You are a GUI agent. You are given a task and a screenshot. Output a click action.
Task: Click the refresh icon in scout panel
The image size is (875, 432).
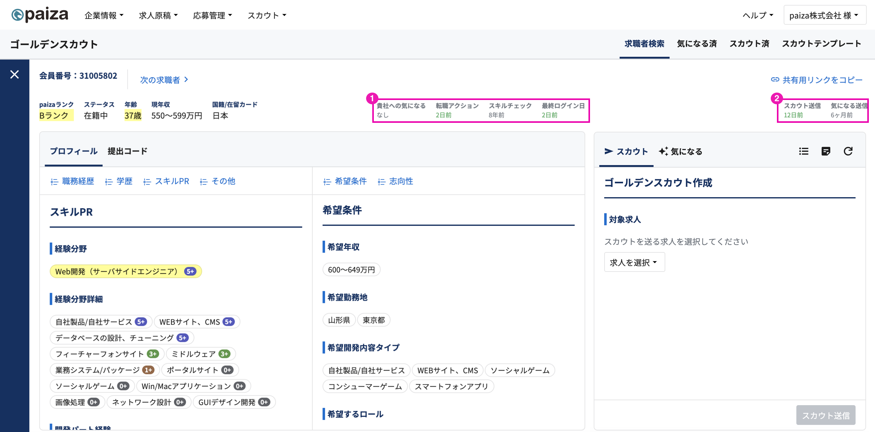pyautogui.click(x=848, y=151)
